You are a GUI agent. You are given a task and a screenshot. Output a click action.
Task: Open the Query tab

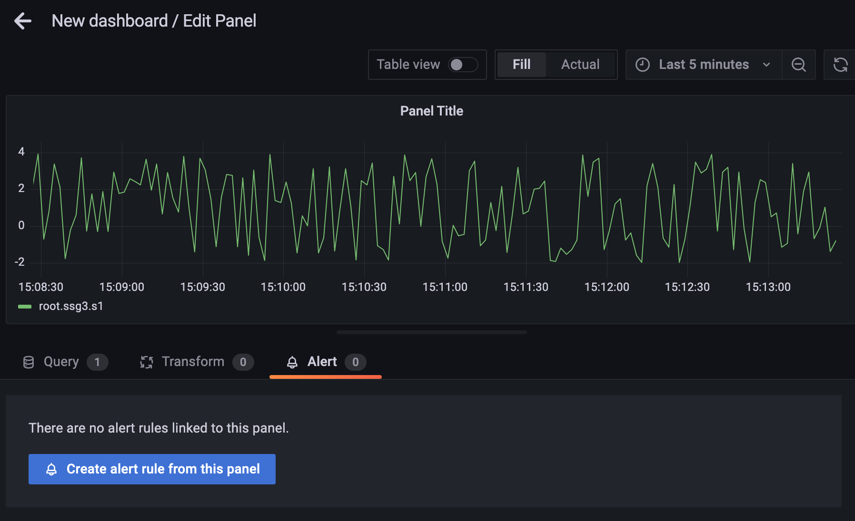[x=61, y=362]
